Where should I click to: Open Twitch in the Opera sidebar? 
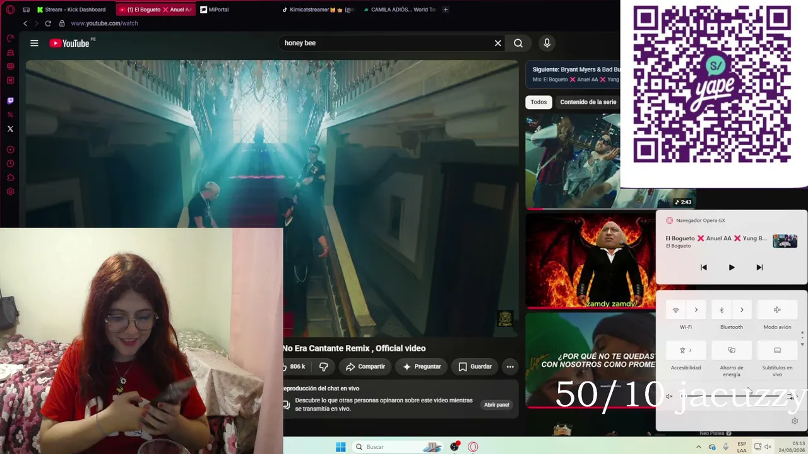pyautogui.click(x=10, y=100)
